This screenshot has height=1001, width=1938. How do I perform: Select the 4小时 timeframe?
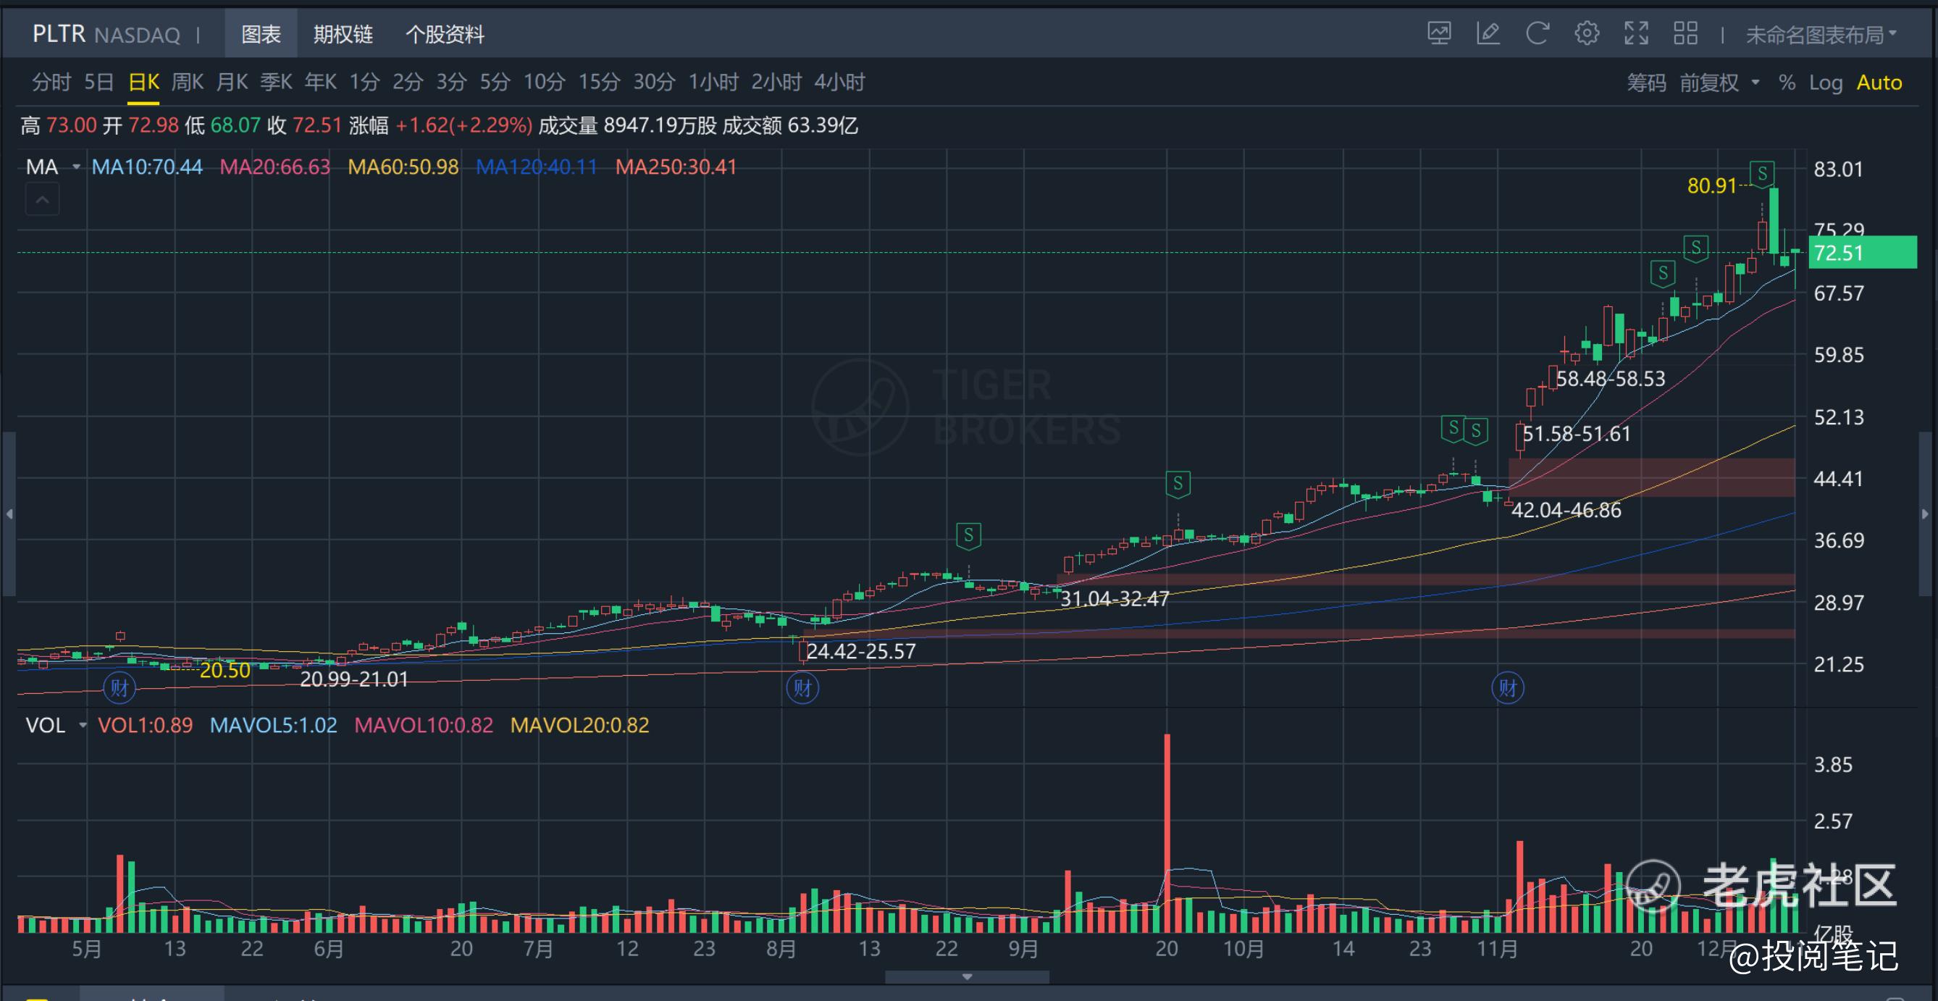(839, 82)
